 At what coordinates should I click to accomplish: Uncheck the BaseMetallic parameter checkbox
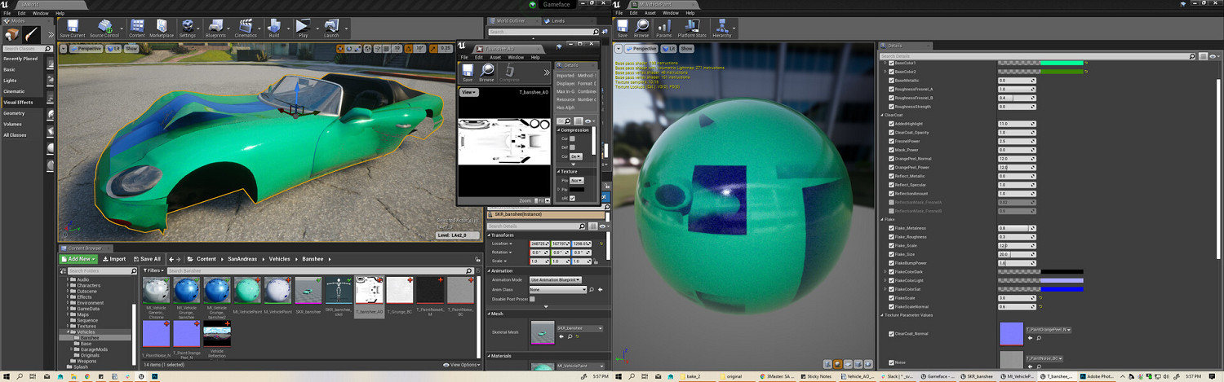point(891,81)
